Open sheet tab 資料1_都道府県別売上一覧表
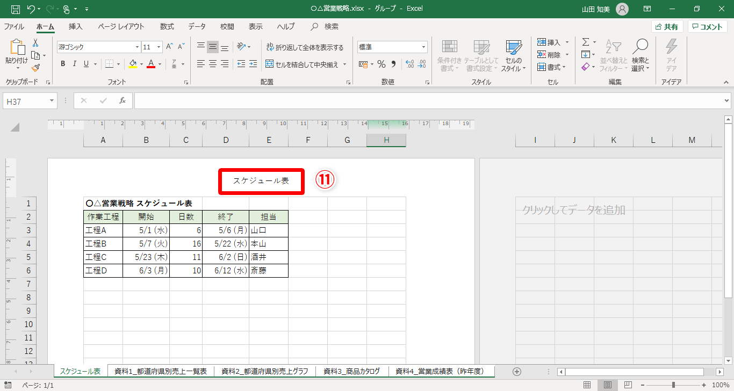The height and width of the screenshot is (391, 734). [x=161, y=371]
